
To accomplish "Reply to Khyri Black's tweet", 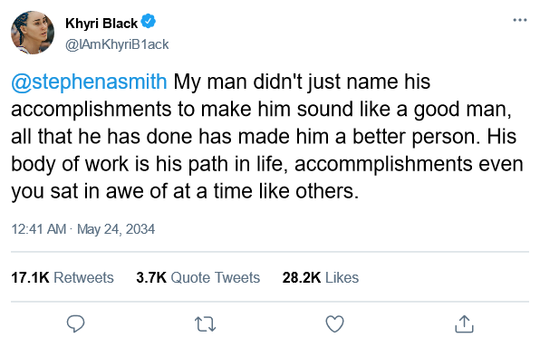I will tap(75, 324).
